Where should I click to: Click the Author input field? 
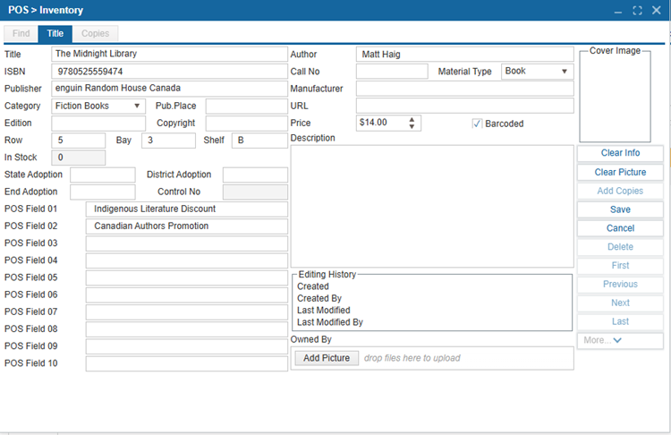coord(464,55)
